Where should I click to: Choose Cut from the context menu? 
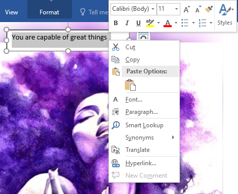(x=144, y=47)
